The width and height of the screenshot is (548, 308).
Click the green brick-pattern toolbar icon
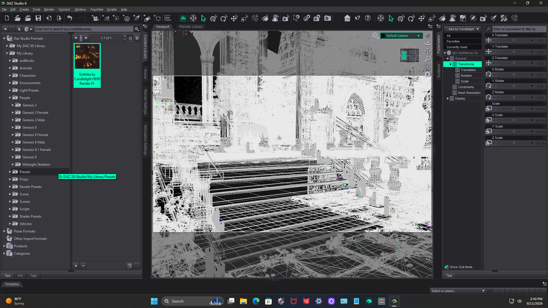click(183, 18)
